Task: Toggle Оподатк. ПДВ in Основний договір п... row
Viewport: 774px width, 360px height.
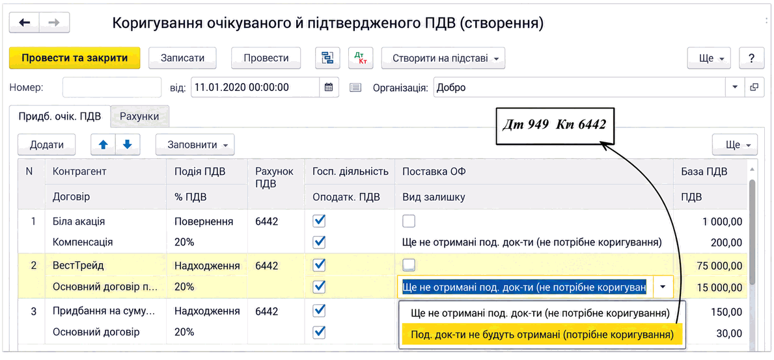Action: point(320,286)
